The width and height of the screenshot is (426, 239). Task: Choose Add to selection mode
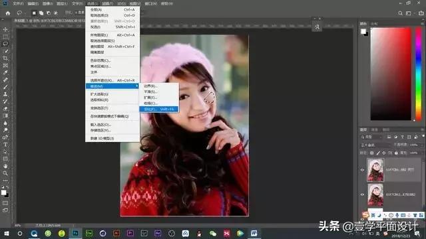click(x=41, y=13)
